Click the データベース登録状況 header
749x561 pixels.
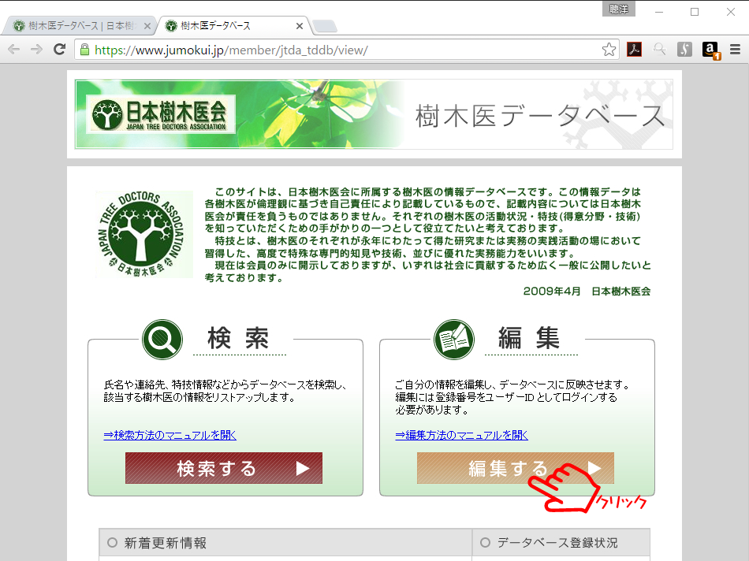[x=557, y=543]
